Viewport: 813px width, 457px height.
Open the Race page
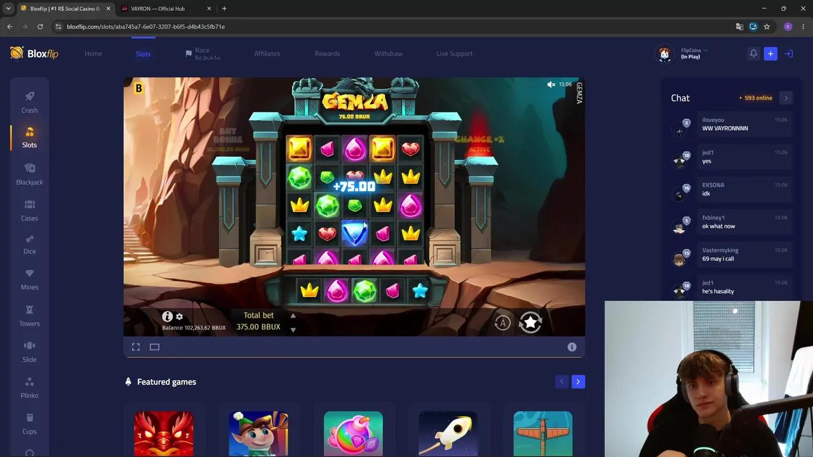click(203, 53)
